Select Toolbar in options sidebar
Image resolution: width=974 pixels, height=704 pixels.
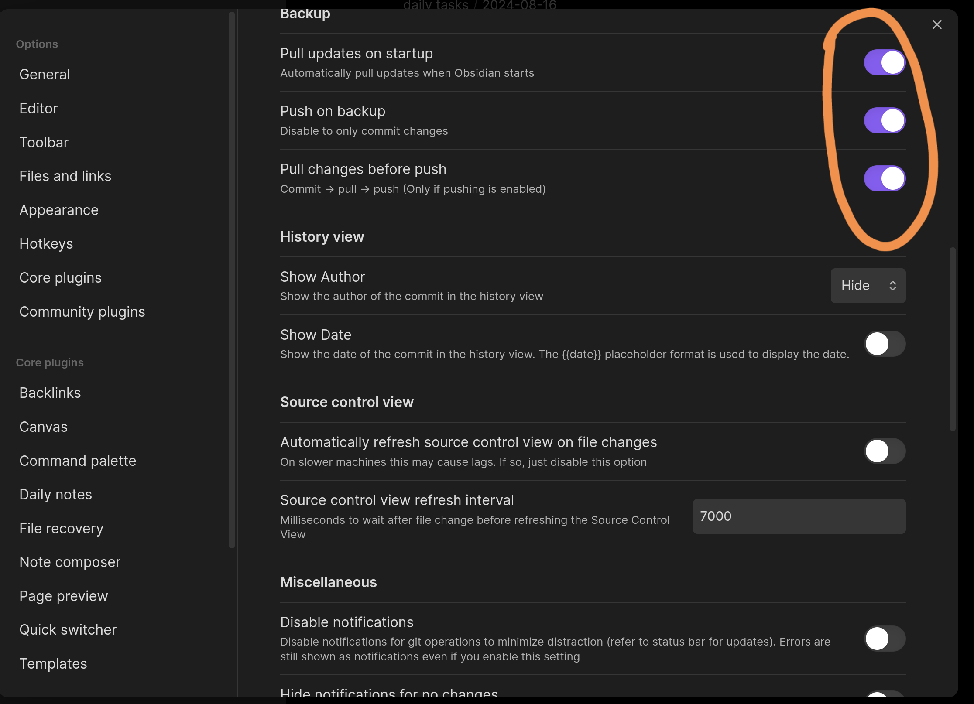(44, 143)
